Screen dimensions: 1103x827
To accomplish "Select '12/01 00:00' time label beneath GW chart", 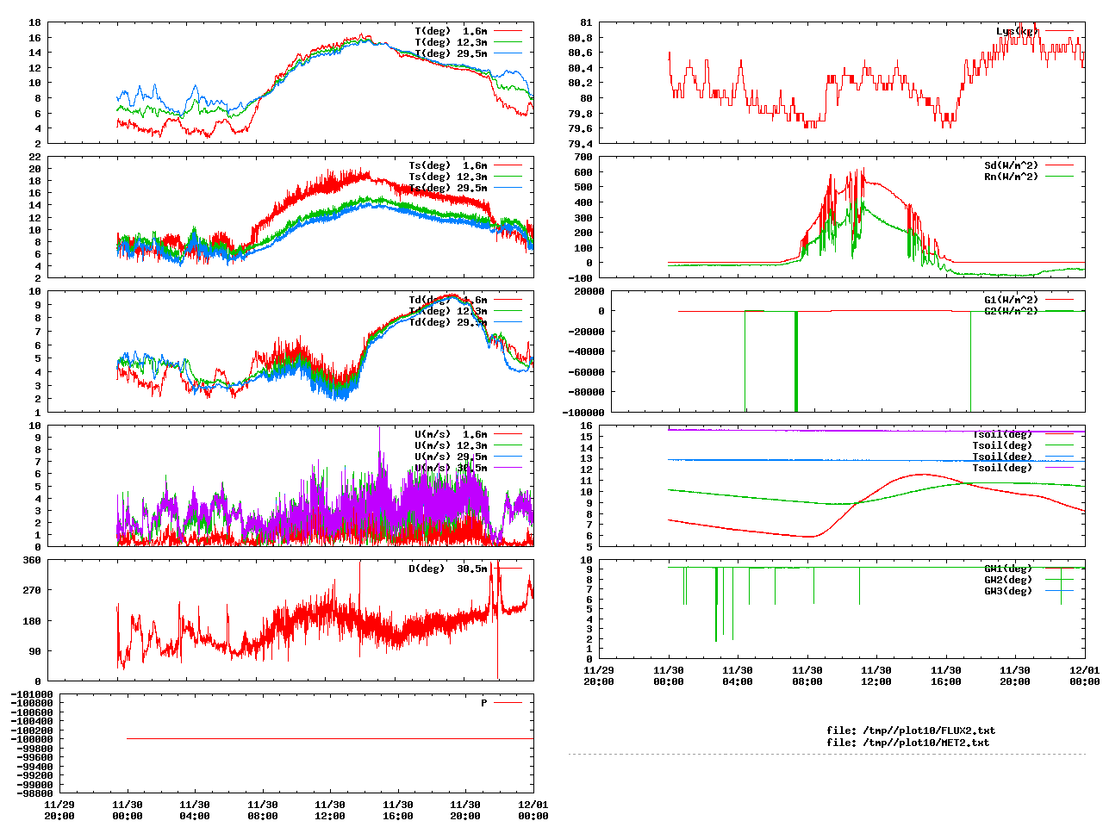I will (1085, 675).
